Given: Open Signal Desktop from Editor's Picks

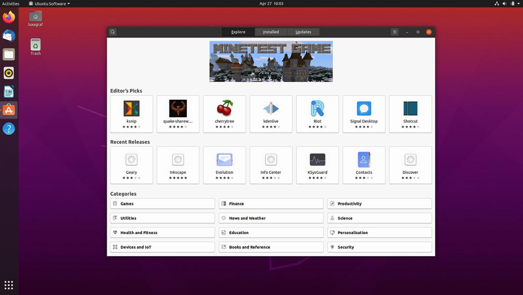Looking at the screenshot, I should pyautogui.click(x=364, y=114).
